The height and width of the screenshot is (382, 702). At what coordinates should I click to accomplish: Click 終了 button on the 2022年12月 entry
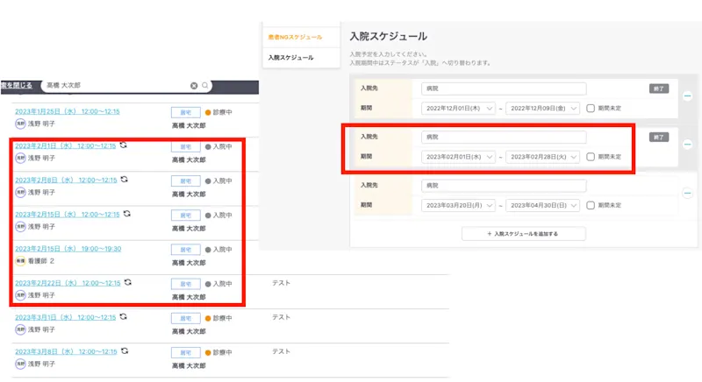tap(659, 88)
